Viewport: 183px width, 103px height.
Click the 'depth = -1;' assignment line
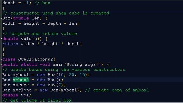17,3
